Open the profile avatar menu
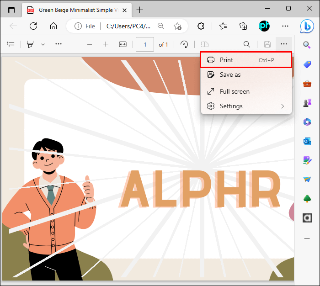The width and height of the screenshot is (320, 286). point(264,26)
